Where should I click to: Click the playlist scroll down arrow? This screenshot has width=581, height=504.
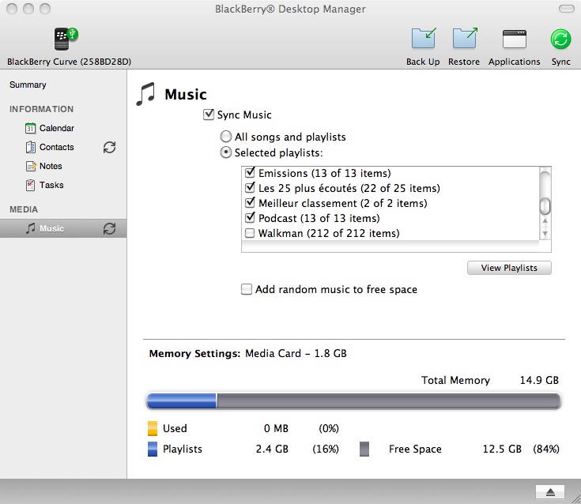(545, 233)
